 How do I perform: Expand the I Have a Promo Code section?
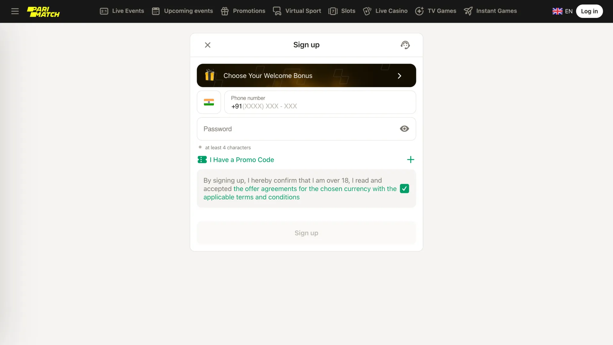click(411, 160)
